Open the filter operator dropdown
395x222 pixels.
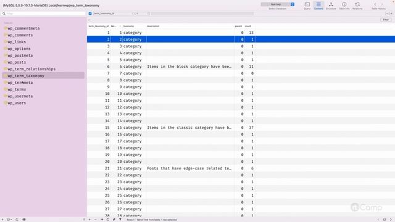pyautogui.click(x=143, y=14)
